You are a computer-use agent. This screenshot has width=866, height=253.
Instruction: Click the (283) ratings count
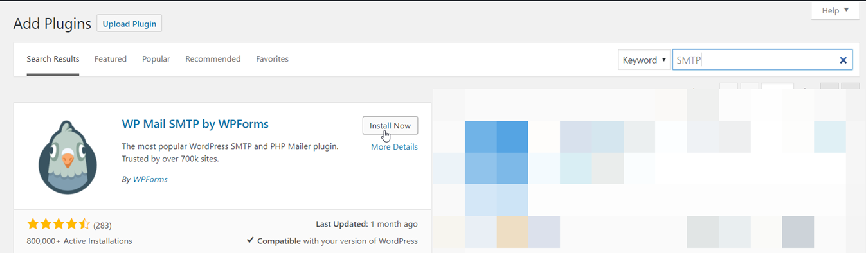pyautogui.click(x=102, y=225)
